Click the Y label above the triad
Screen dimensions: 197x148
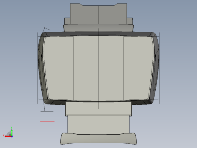(11, 128)
